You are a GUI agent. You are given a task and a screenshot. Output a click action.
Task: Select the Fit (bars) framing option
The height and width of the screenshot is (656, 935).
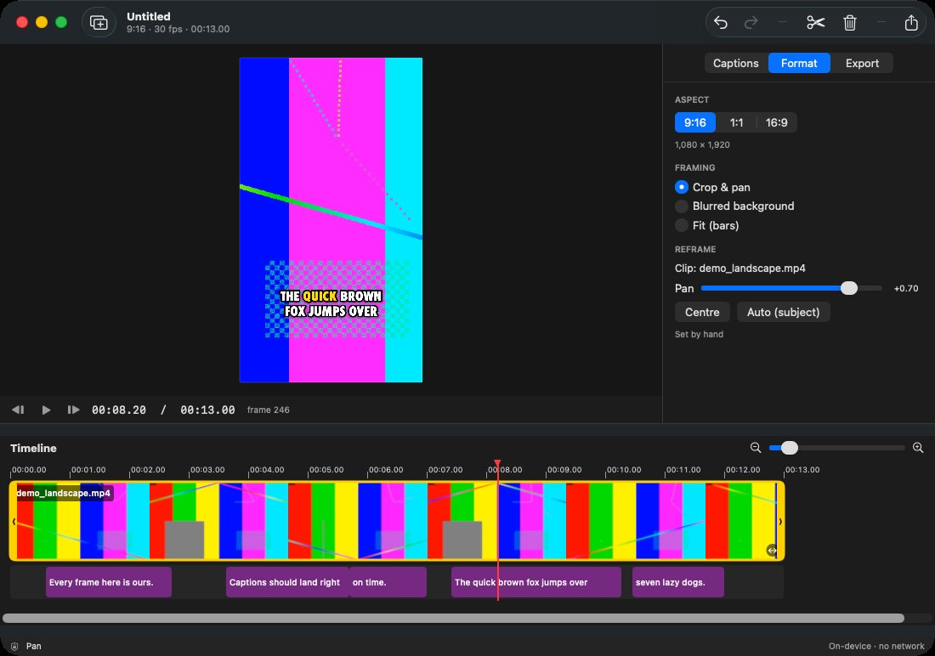(x=707, y=225)
